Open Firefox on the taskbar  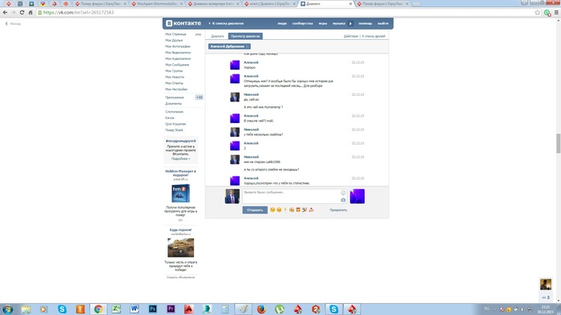tap(261, 309)
